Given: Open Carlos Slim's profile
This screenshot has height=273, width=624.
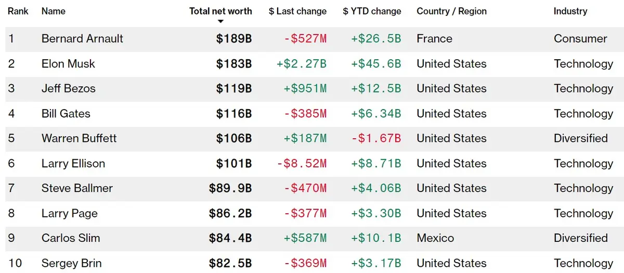Looking at the screenshot, I should [71, 238].
